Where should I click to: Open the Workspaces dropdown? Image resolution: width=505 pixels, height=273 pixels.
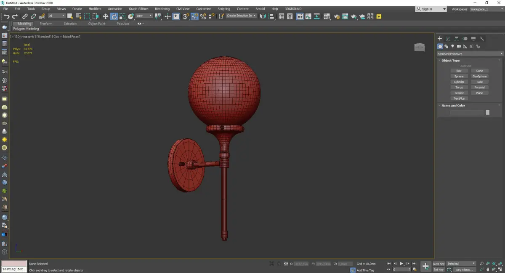click(x=486, y=9)
